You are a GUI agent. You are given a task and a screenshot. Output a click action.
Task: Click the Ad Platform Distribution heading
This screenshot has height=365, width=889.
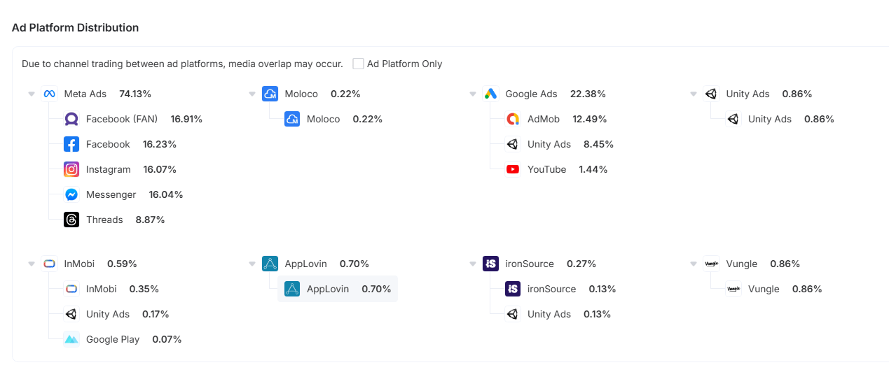pyautogui.click(x=75, y=28)
